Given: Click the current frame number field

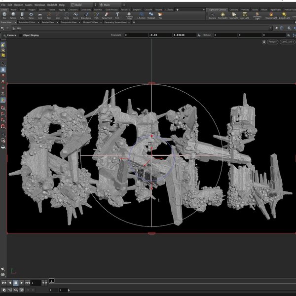Looking at the screenshot, I should 36,283.
